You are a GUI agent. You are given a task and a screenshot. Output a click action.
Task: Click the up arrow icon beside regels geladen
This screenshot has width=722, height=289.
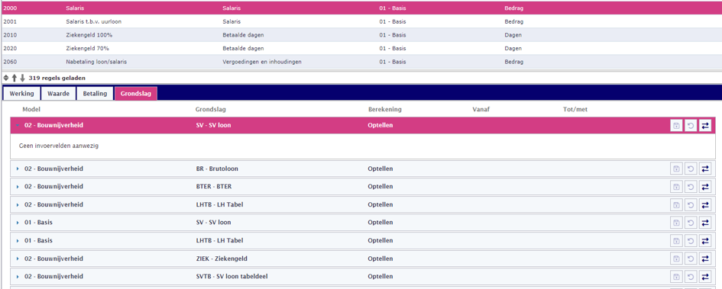pos(15,78)
